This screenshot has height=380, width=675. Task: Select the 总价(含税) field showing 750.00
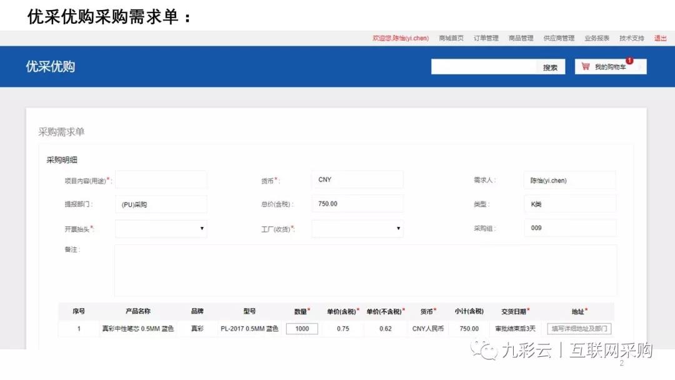point(357,204)
